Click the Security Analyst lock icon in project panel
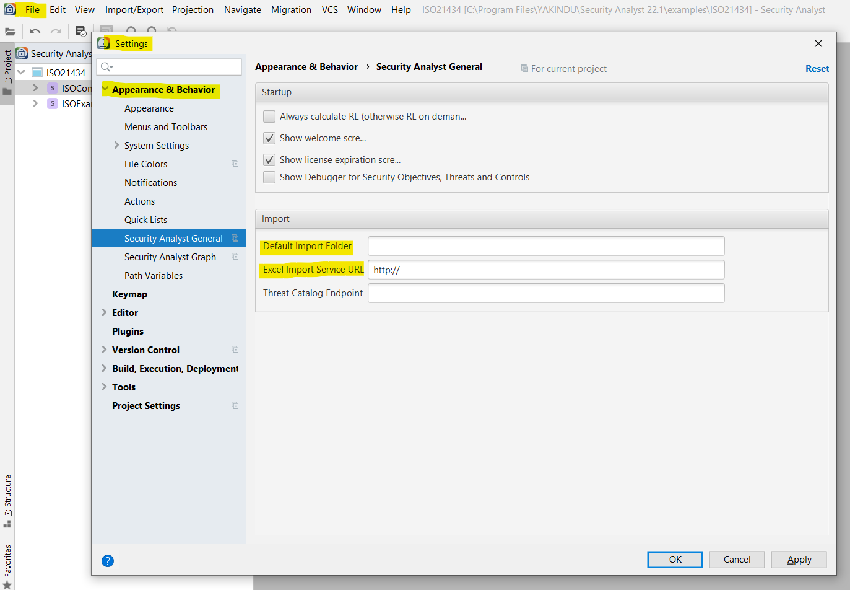The width and height of the screenshot is (850, 590). click(x=22, y=53)
